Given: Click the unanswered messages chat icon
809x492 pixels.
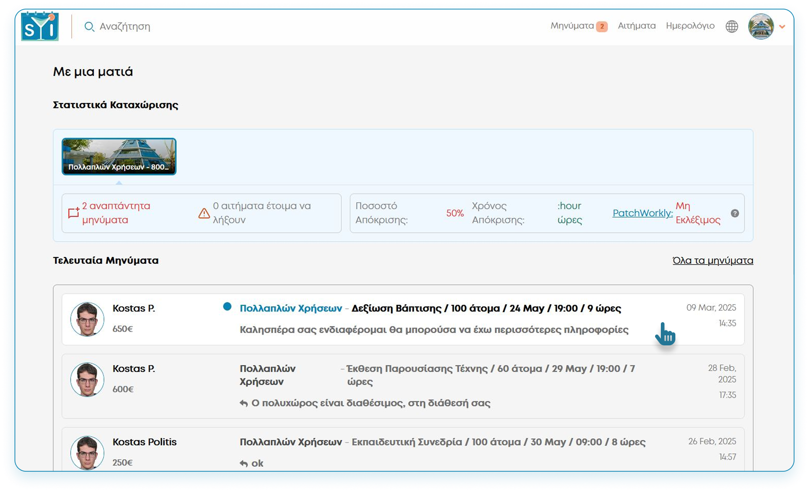Looking at the screenshot, I should (73, 213).
